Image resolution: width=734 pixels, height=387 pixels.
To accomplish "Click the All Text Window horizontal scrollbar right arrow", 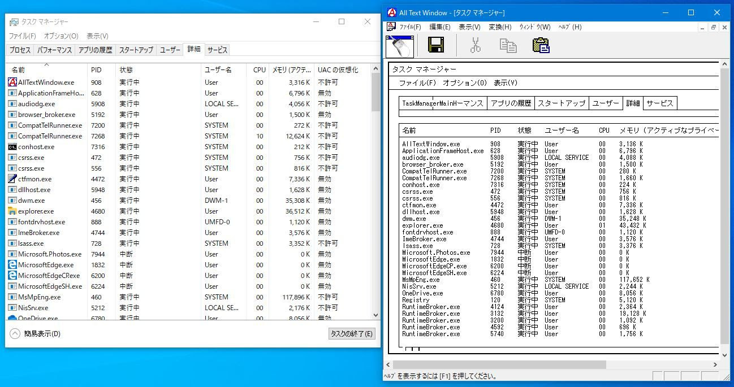I will point(715,365).
